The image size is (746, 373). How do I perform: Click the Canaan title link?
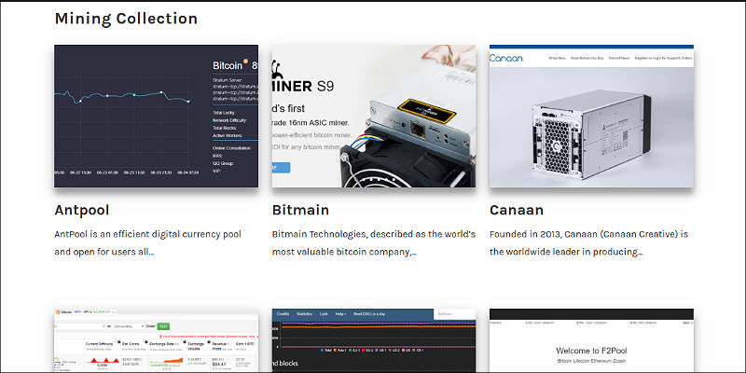(x=517, y=210)
